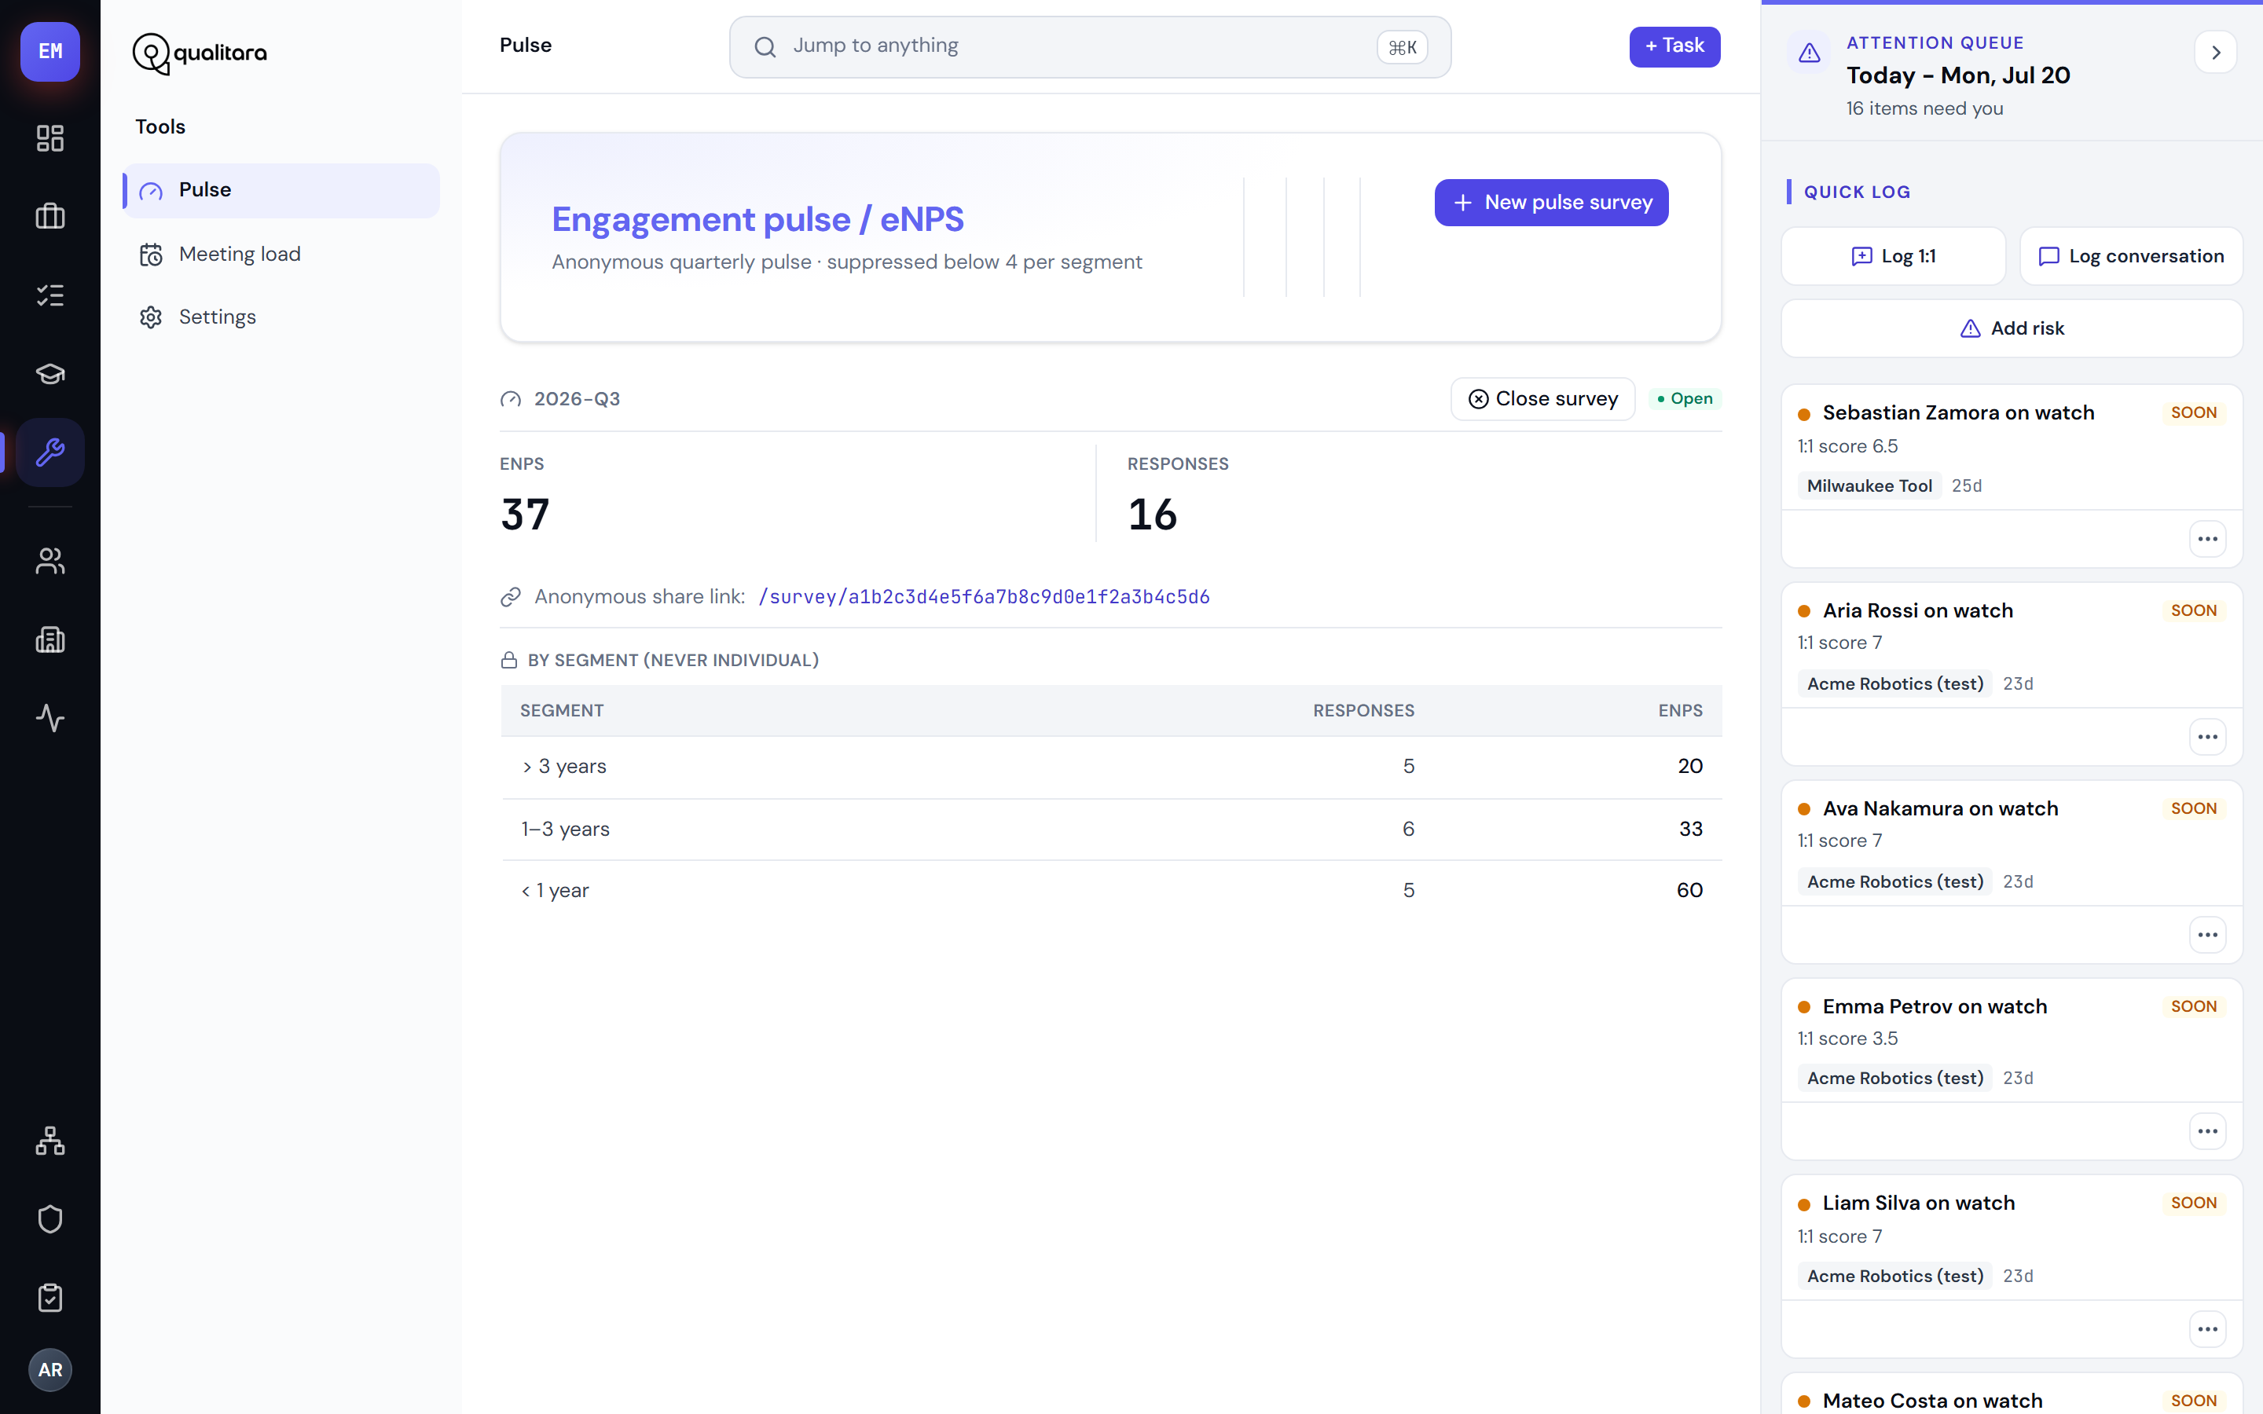Viewport: 2263px width, 1414px height.
Task: Open the Aria Rossi on watch item
Action: pyautogui.click(x=1918, y=612)
